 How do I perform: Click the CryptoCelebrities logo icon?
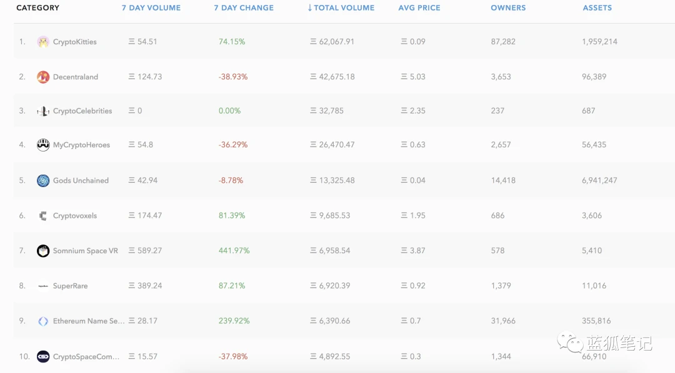[x=43, y=111]
